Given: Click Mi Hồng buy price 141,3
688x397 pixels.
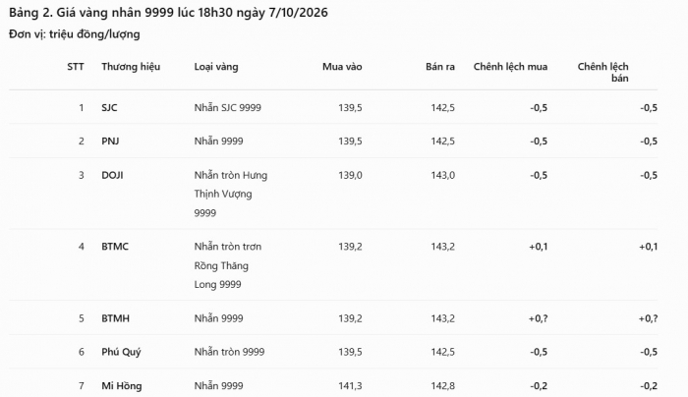Looking at the screenshot, I should (350, 386).
